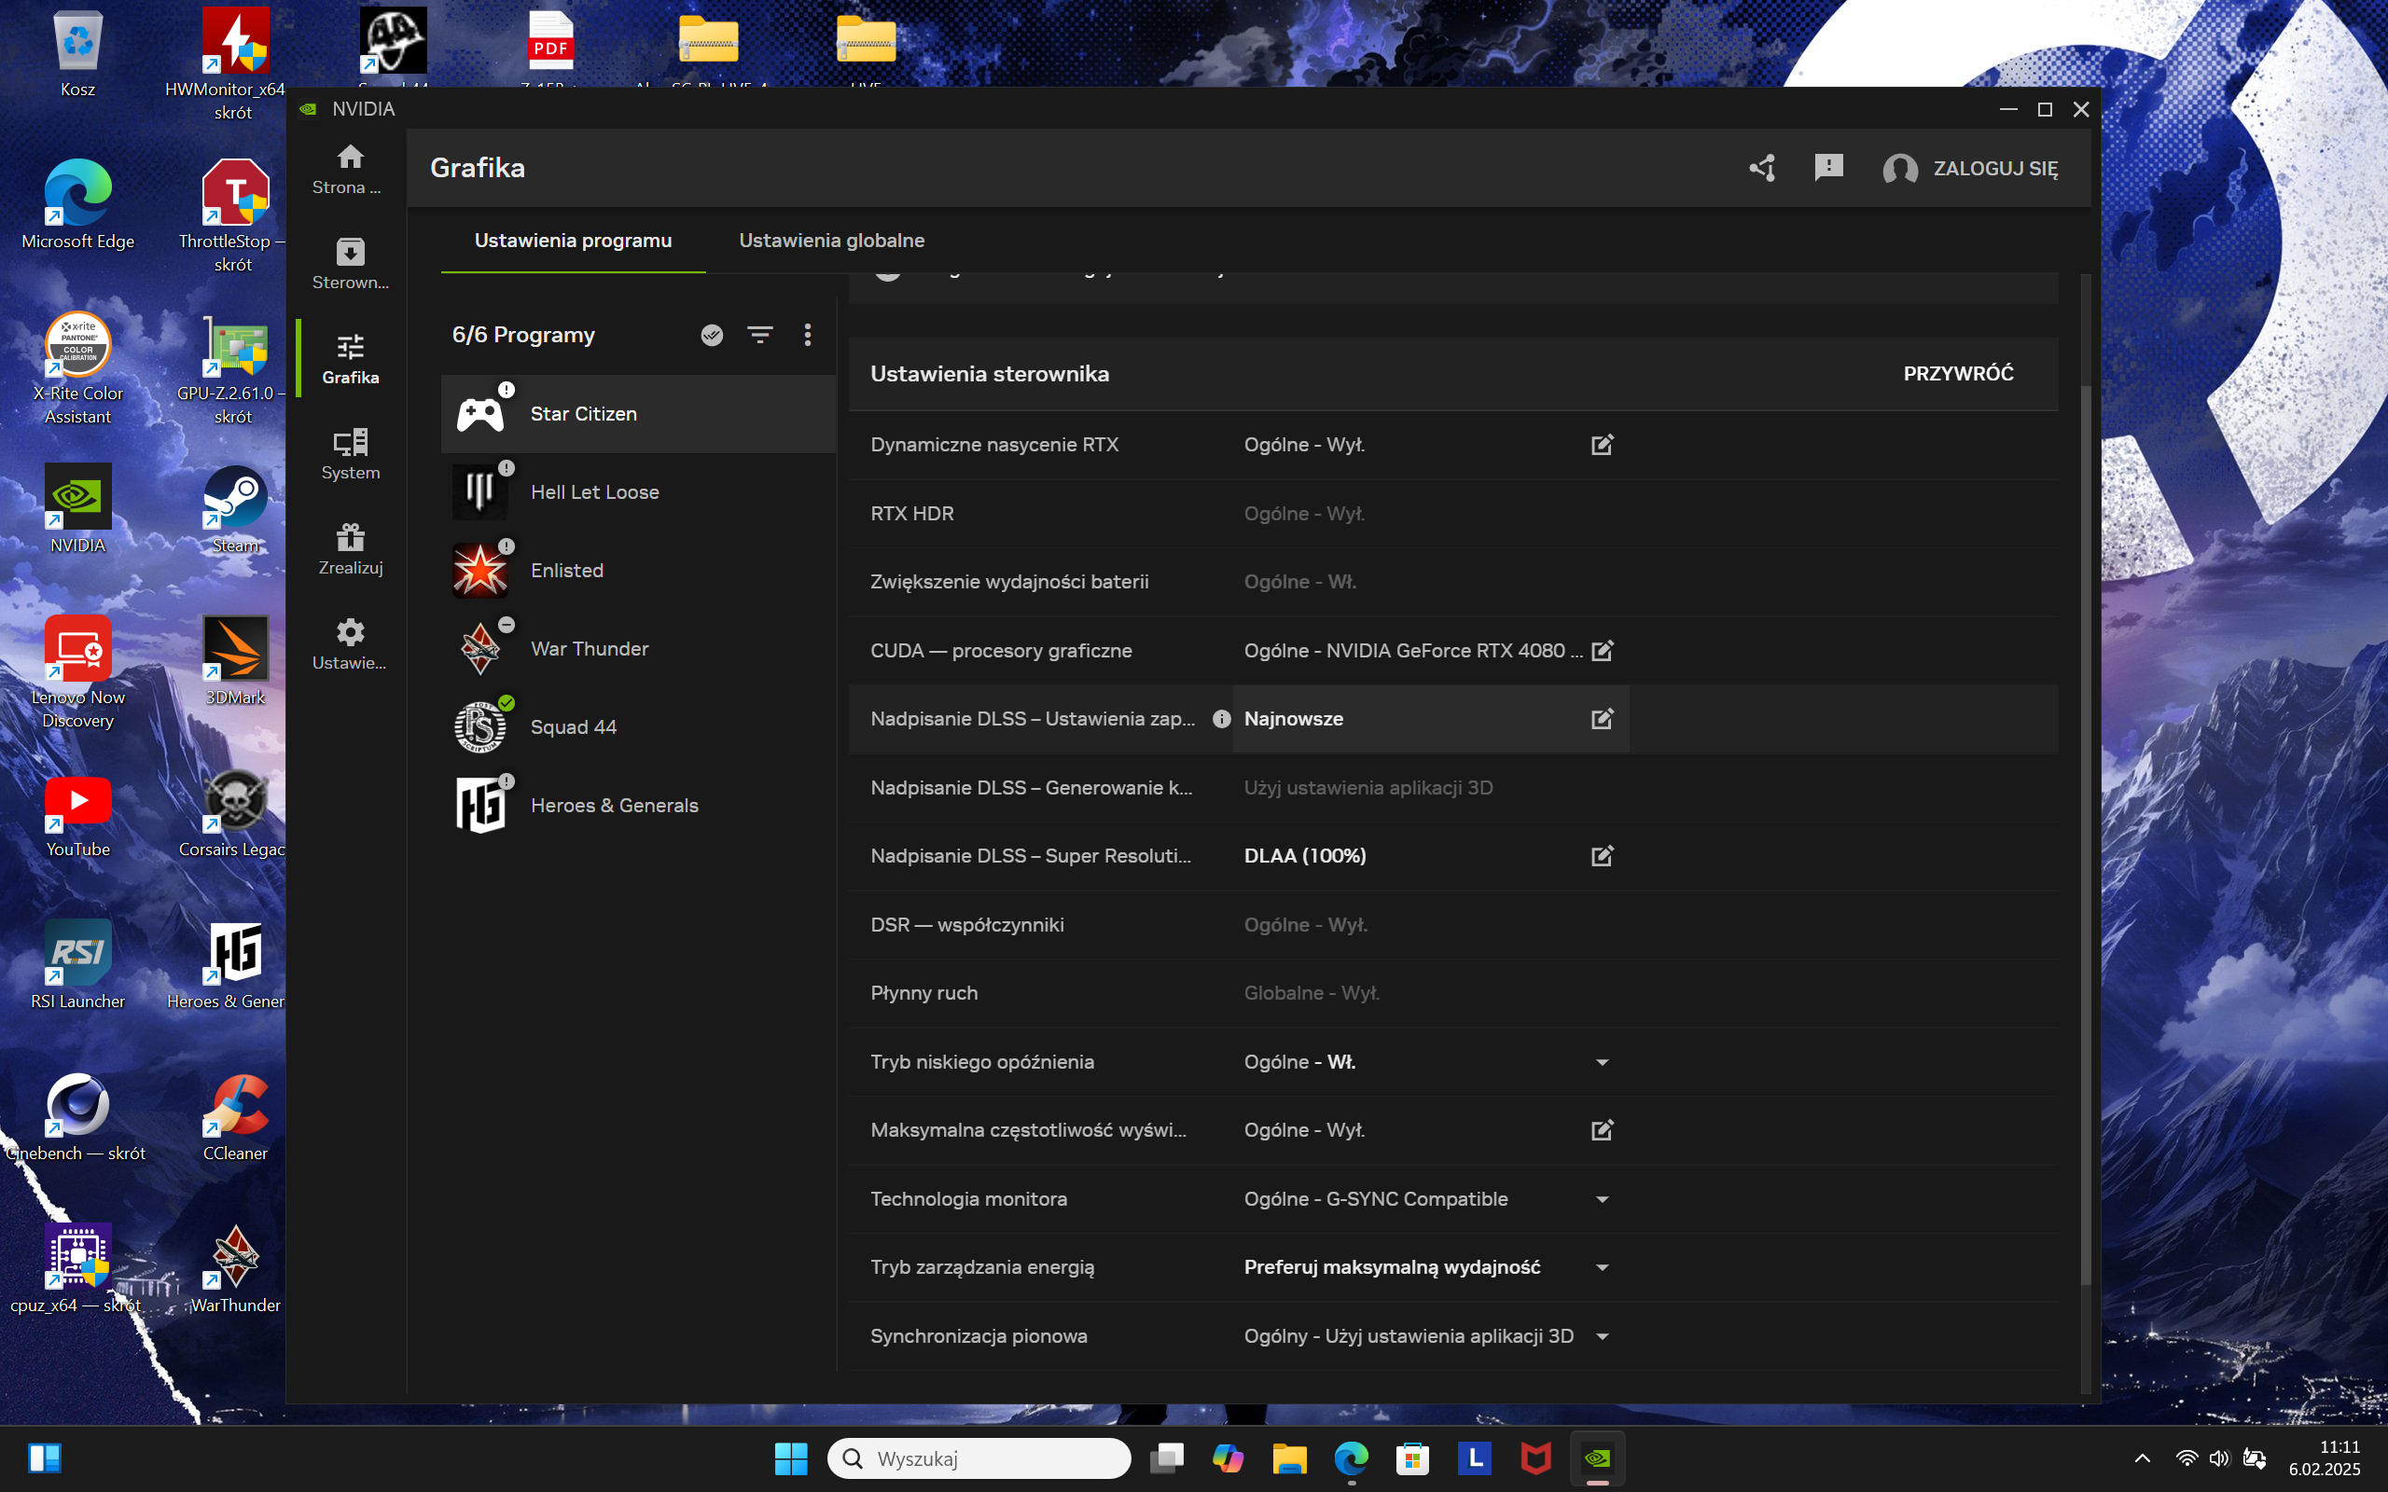Edit Dynamiczne nasycenie RTX setting

pos(1602,445)
